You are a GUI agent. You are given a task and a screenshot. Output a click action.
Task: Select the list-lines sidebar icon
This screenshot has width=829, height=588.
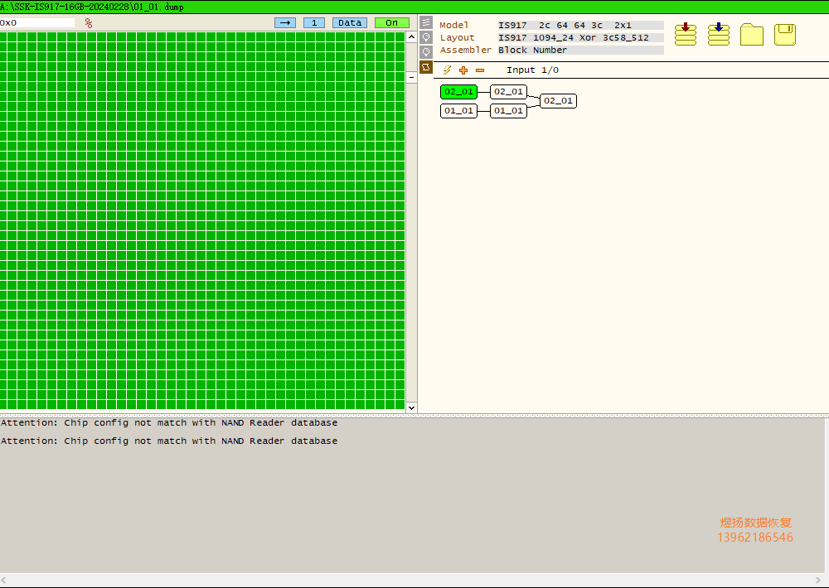(426, 22)
